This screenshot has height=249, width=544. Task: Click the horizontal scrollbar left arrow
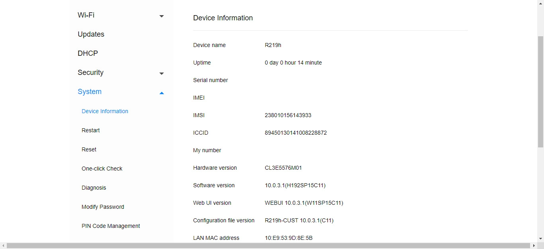[x=3, y=246]
